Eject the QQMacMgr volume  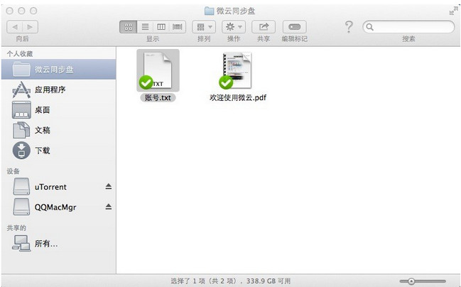109,207
